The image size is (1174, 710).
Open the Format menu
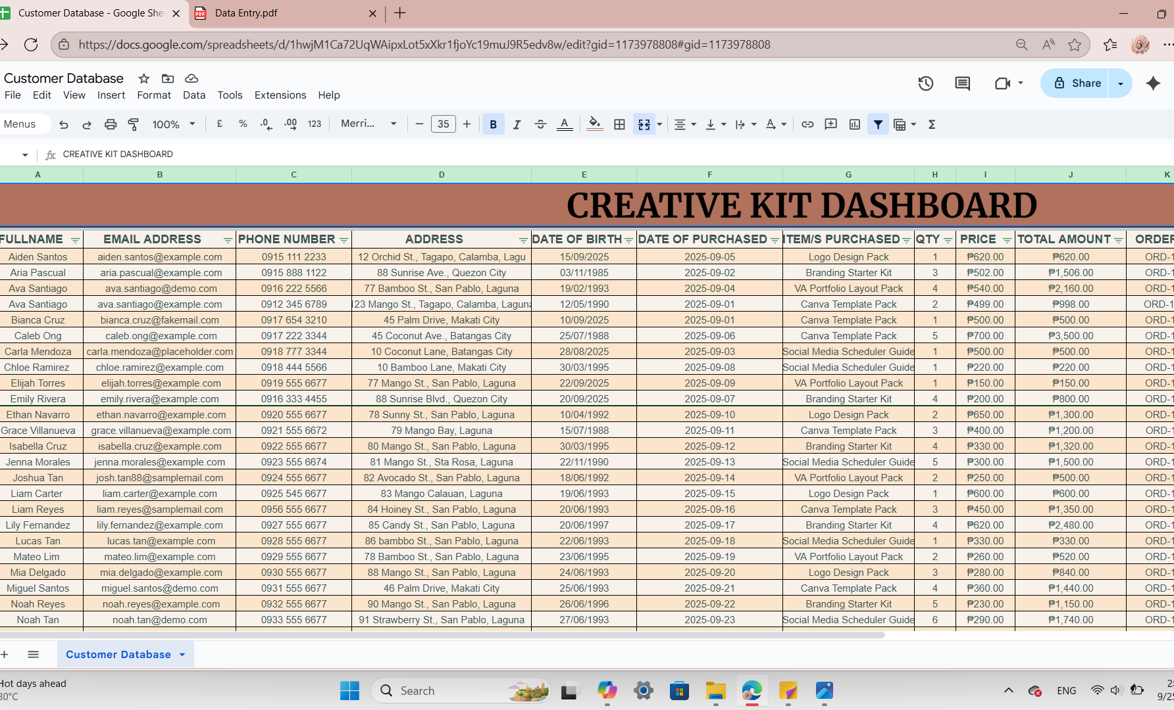154,95
